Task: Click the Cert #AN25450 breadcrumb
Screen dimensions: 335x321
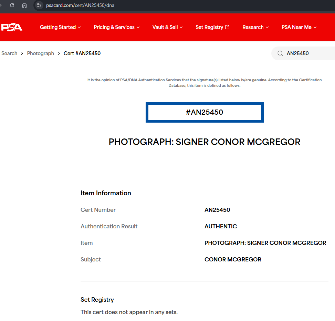Action: coord(82,53)
